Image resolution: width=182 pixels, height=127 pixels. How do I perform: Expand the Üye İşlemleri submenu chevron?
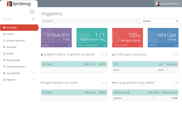coord(34,73)
